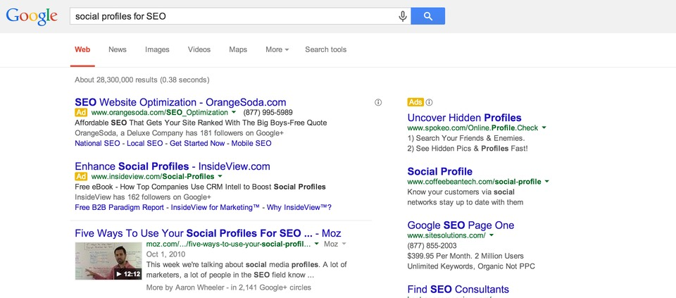
Task: Expand the More dropdown menu
Action: pyautogui.click(x=277, y=49)
